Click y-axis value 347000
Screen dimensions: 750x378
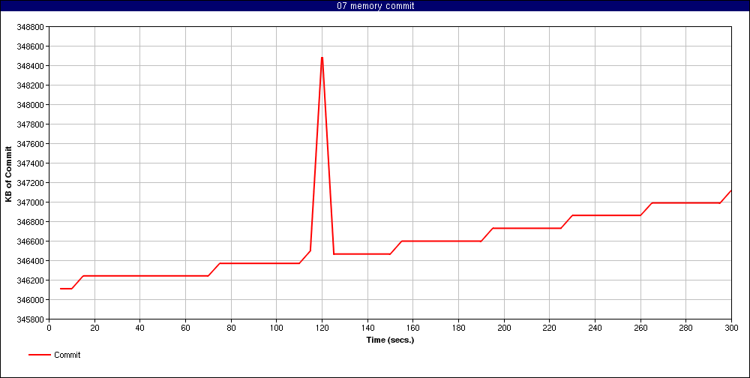30,202
